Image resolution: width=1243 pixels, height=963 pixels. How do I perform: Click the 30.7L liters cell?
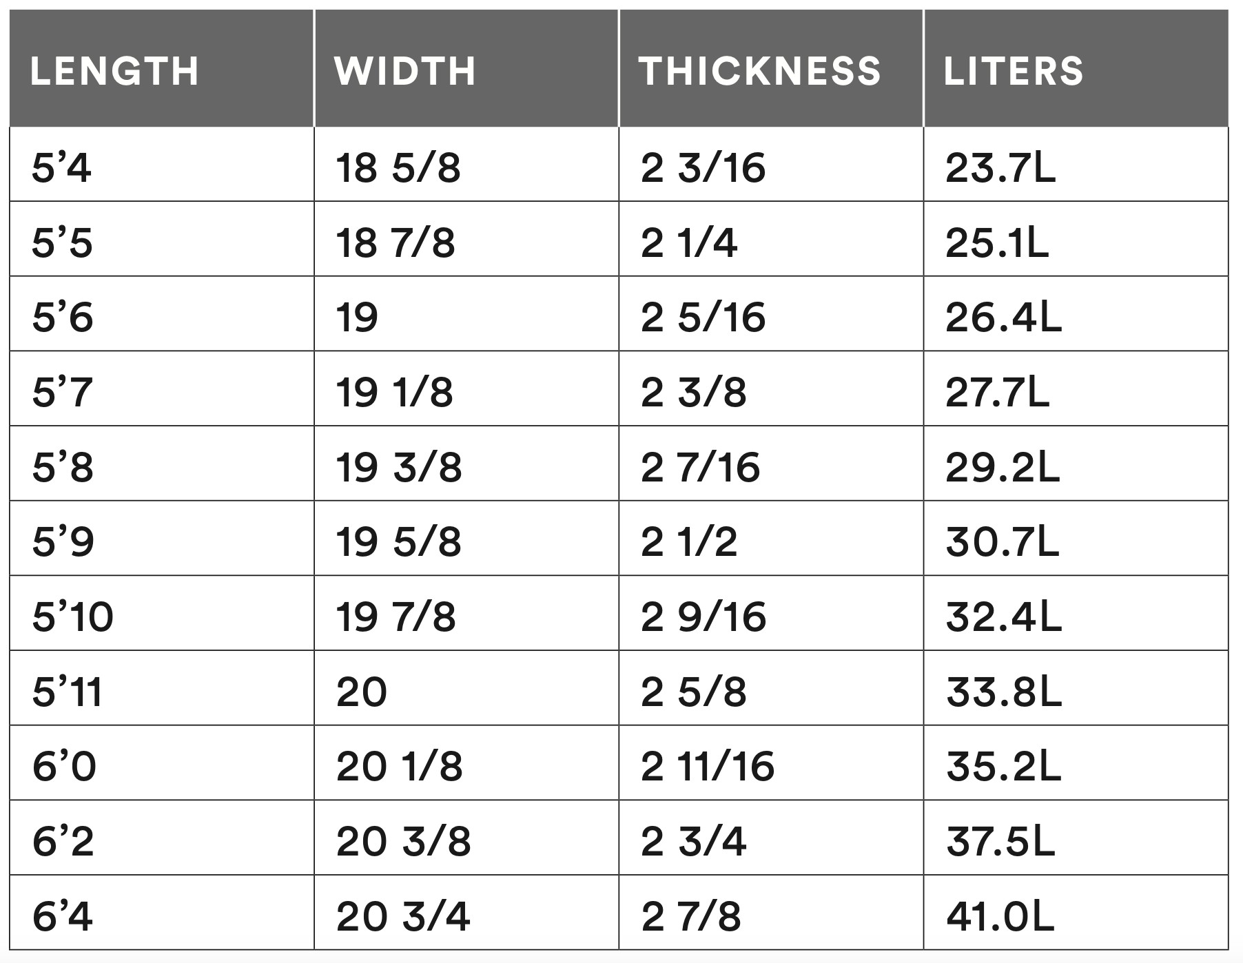(1002, 542)
